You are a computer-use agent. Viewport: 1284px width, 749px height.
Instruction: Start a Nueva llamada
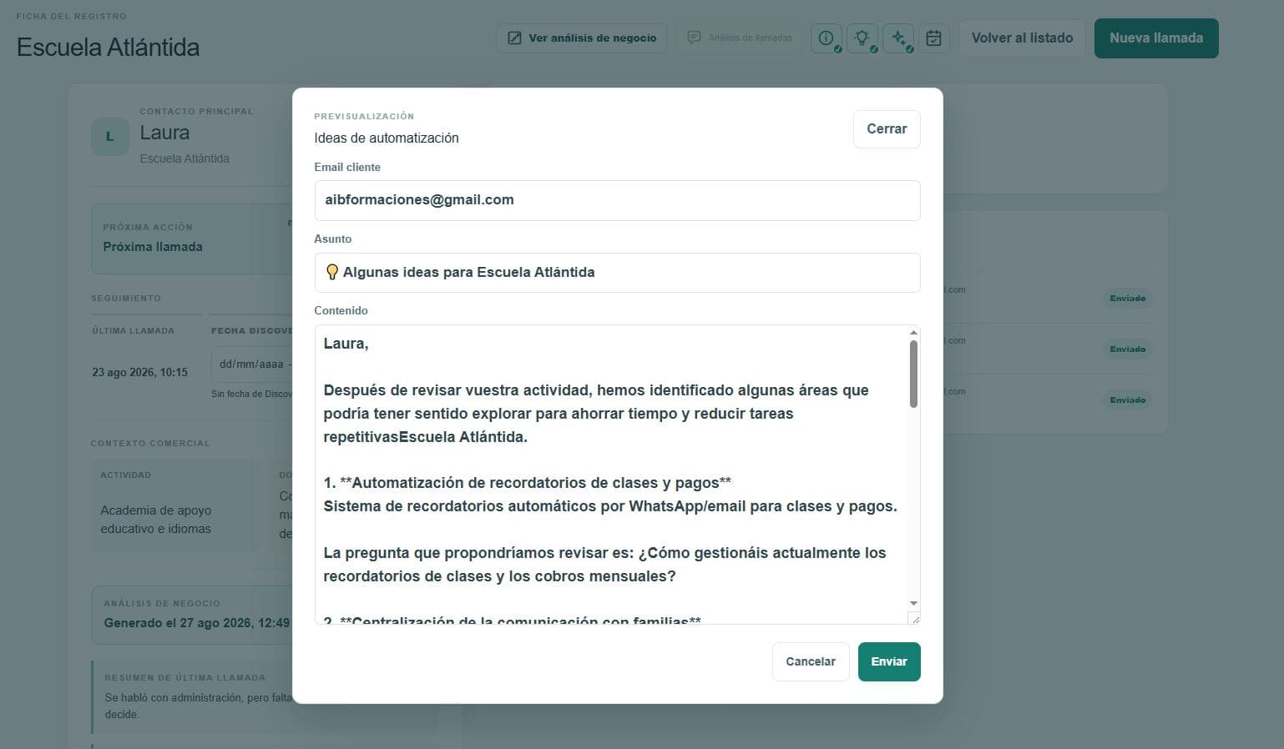(x=1156, y=38)
